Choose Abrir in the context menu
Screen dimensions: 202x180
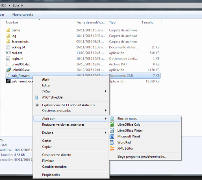tap(71, 79)
